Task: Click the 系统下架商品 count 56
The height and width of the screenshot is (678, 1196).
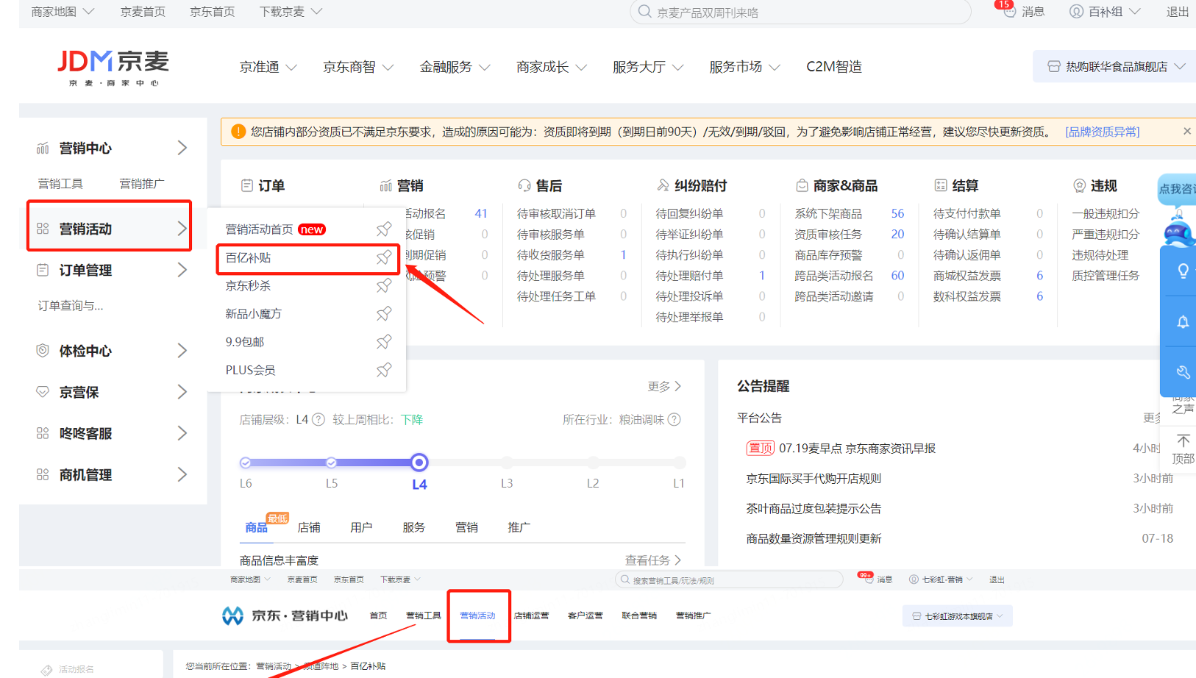Action: [x=897, y=213]
